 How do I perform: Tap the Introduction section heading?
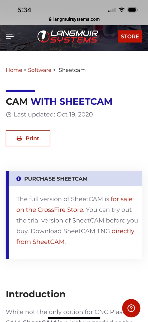36,294
